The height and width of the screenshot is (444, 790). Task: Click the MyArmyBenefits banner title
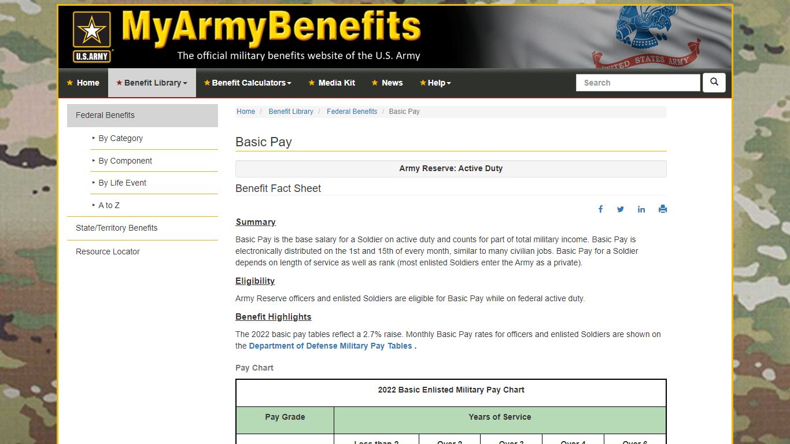tap(271, 27)
